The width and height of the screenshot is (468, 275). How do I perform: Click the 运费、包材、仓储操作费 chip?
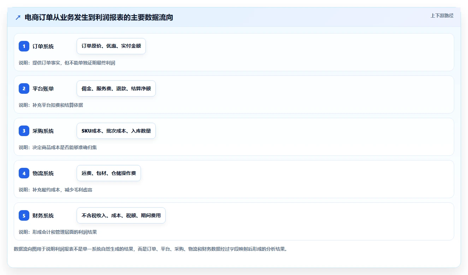(109, 173)
